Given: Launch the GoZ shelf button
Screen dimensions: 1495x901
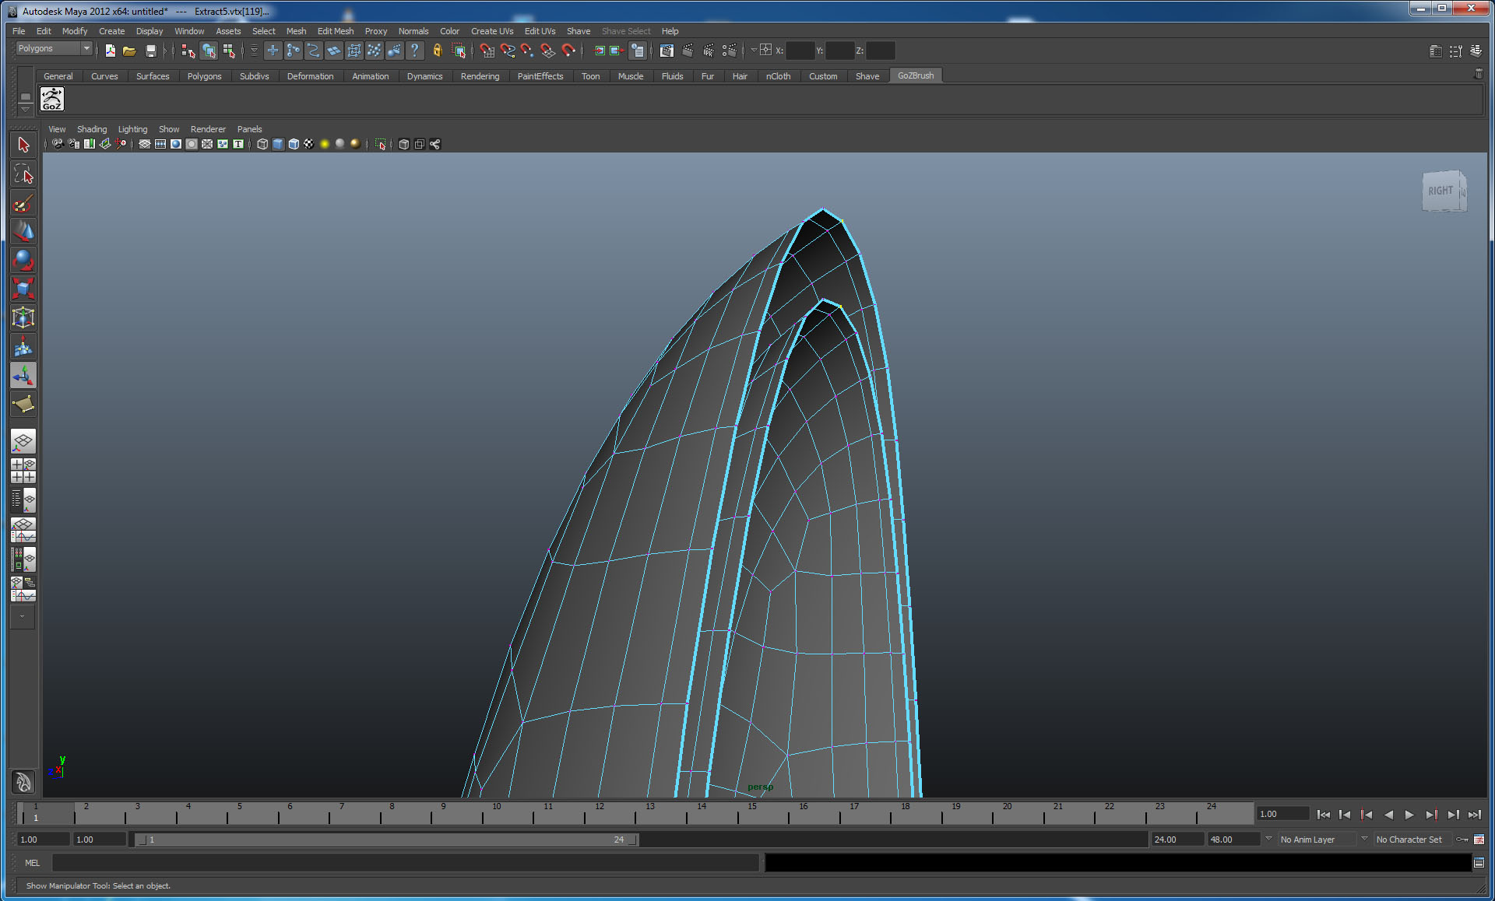Looking at the screenshot, I should tap(52, 99).
